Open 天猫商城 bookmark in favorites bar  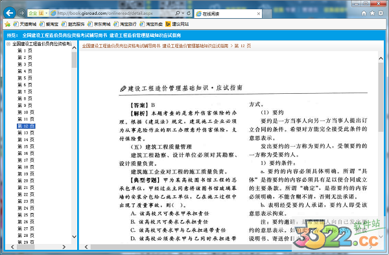pyautogui.click(x=25, y=24)
